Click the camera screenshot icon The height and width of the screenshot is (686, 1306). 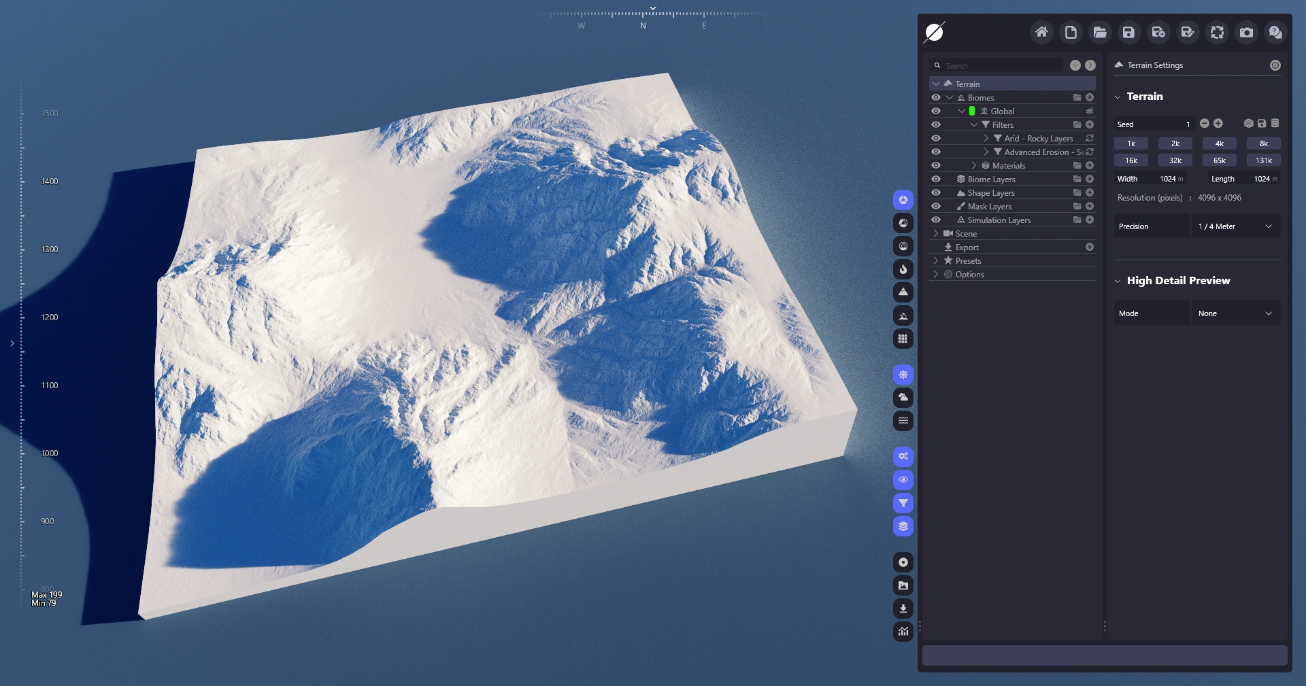1246,32
